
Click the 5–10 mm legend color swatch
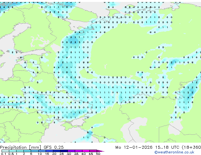(x=35, y=151)
